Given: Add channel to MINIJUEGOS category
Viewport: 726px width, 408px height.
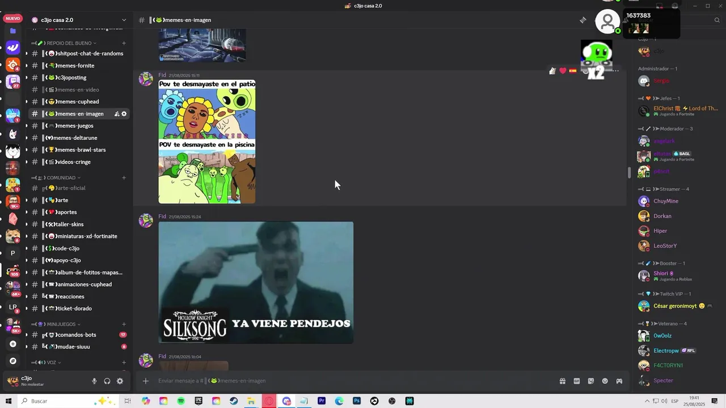Looking at the screenshot, I should coord(124,324).
